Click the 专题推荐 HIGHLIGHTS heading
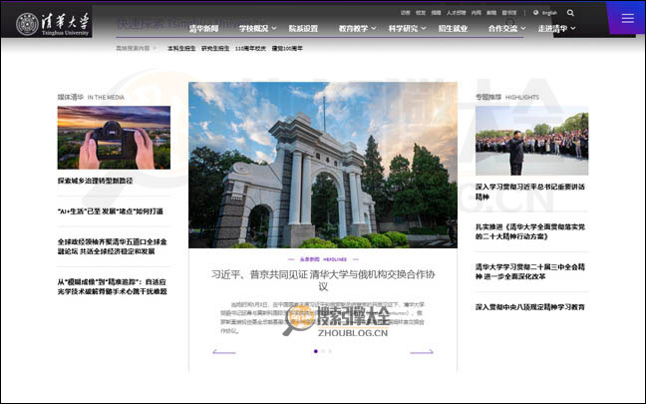This screenshot has height=404, width=646. tap(507, 98)
